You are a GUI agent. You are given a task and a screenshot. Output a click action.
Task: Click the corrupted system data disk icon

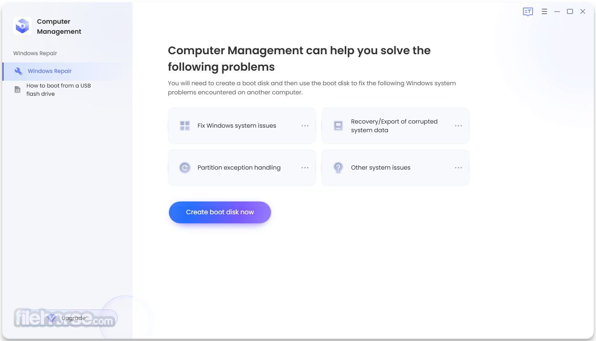338,126
